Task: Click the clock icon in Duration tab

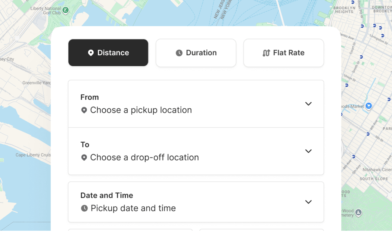Action: pos(179,53)
